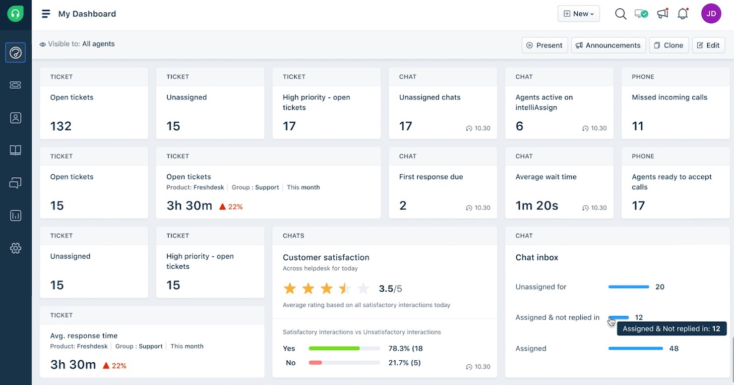Open the announcements megaphone icon
This screenshot has height=385, width=734.
click(662, 14)
